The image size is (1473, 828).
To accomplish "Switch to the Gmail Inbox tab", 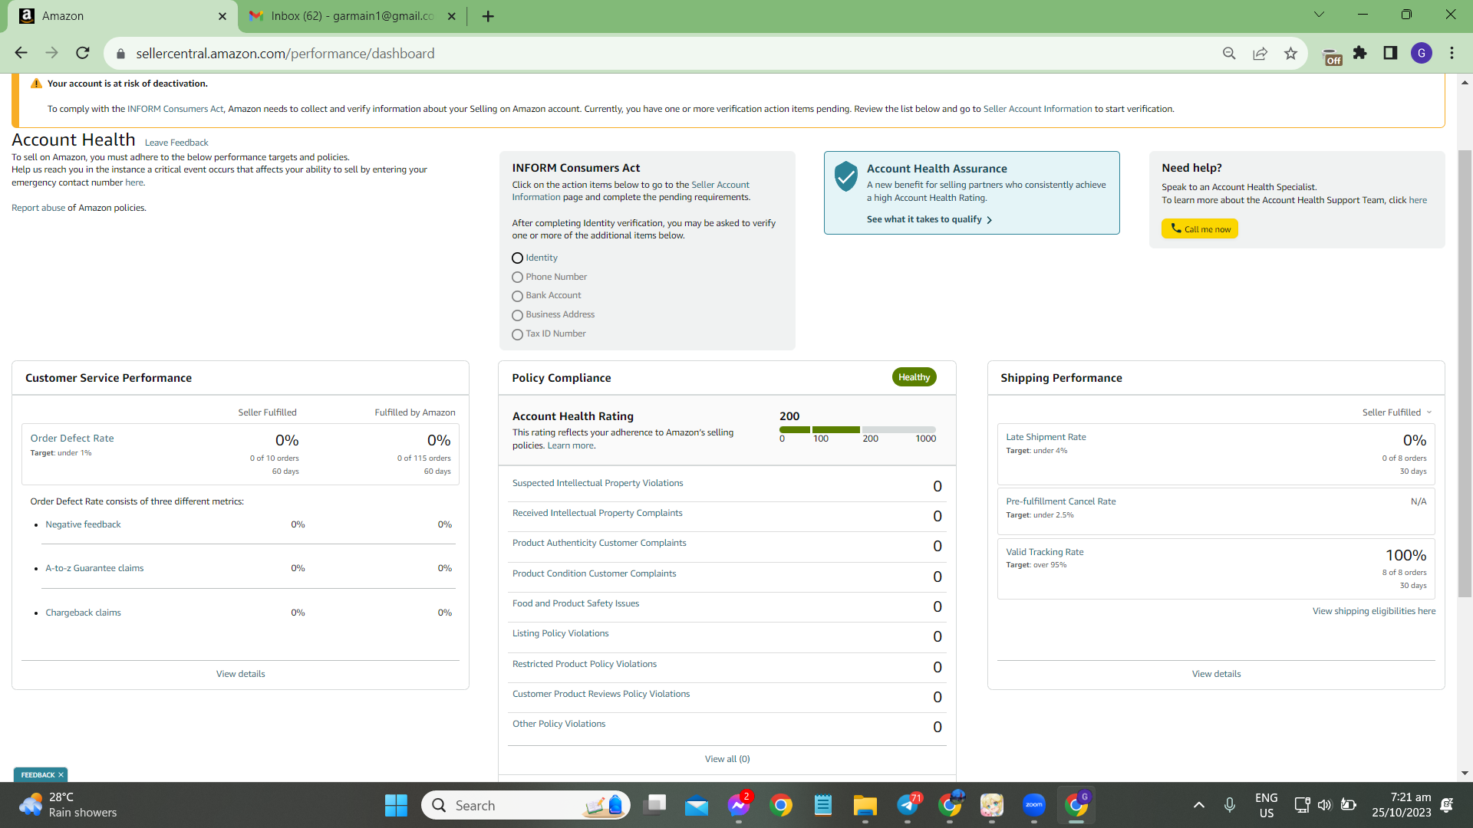I will pyautogui.click(x=352, y=16).
